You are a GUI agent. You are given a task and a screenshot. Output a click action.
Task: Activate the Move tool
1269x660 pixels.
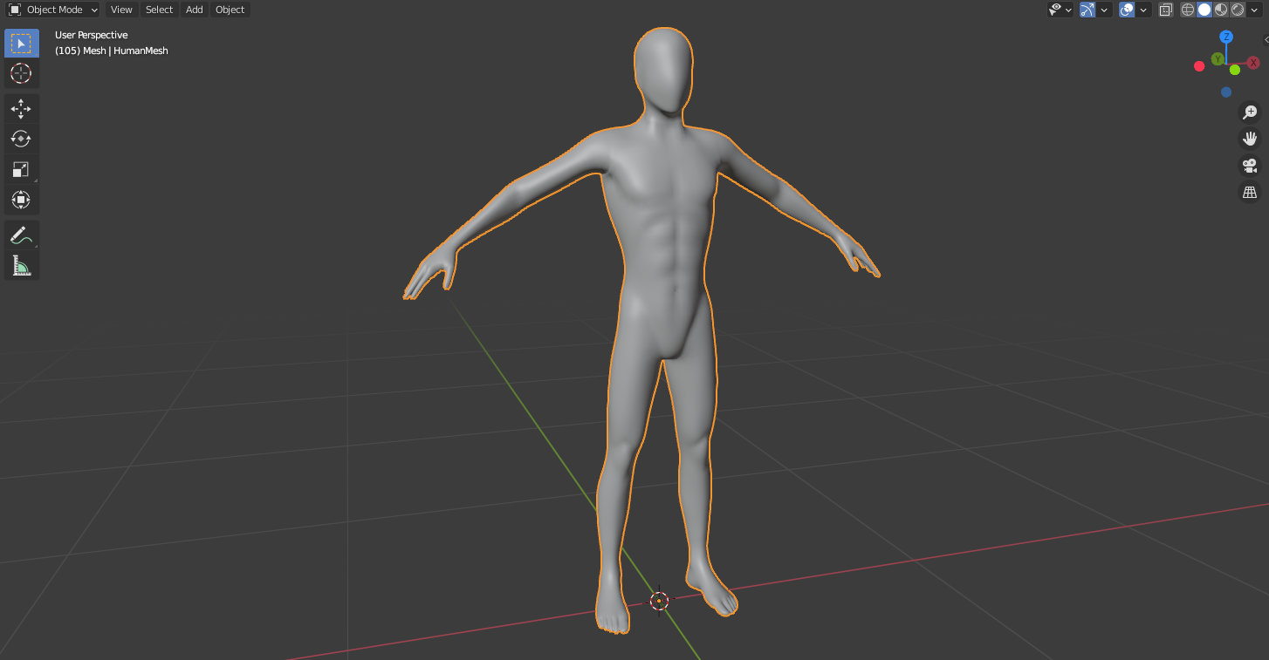tap(21, 108)
